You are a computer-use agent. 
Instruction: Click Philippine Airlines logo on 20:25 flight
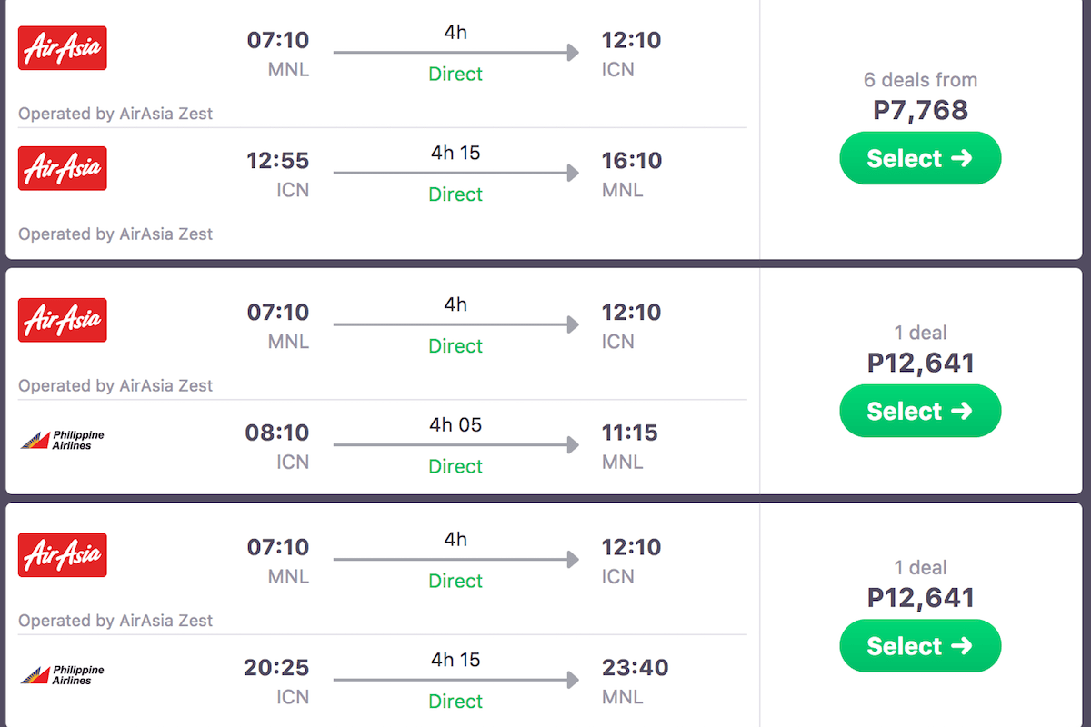[63, 675]
